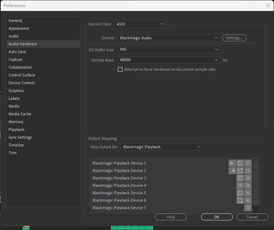Confirm preferences with OK

click(217, 217)
